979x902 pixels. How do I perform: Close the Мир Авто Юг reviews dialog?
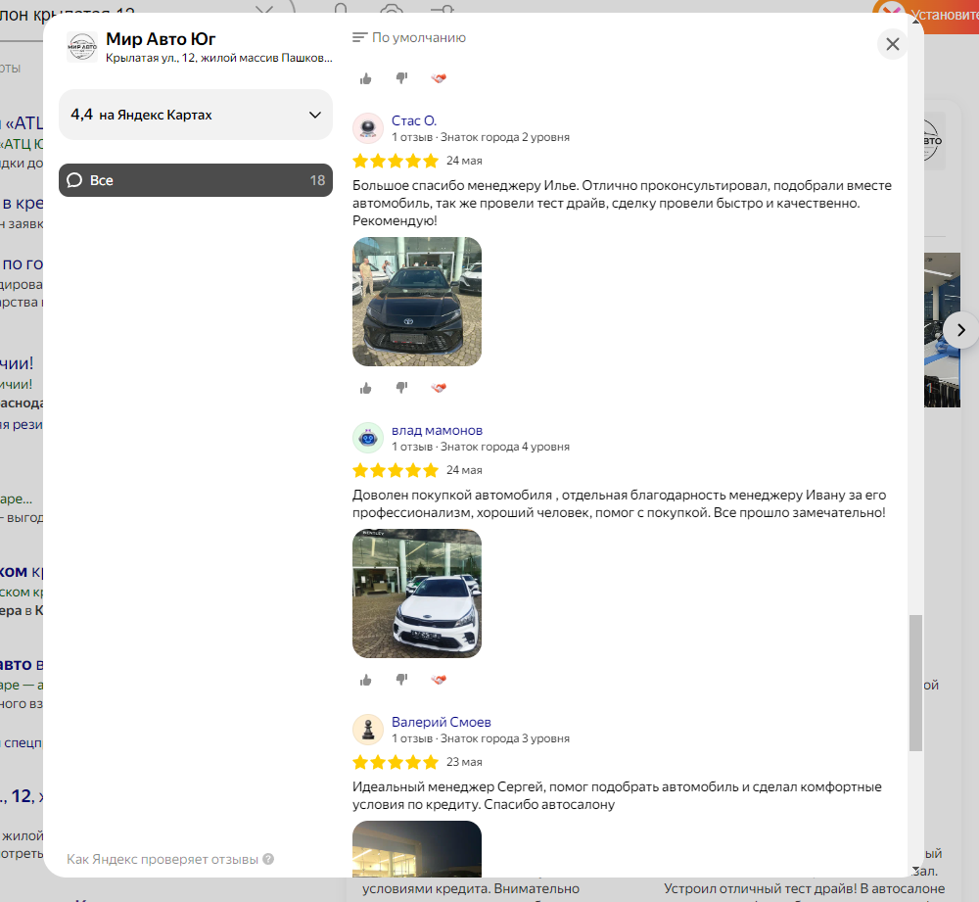(x=892, y=44)
